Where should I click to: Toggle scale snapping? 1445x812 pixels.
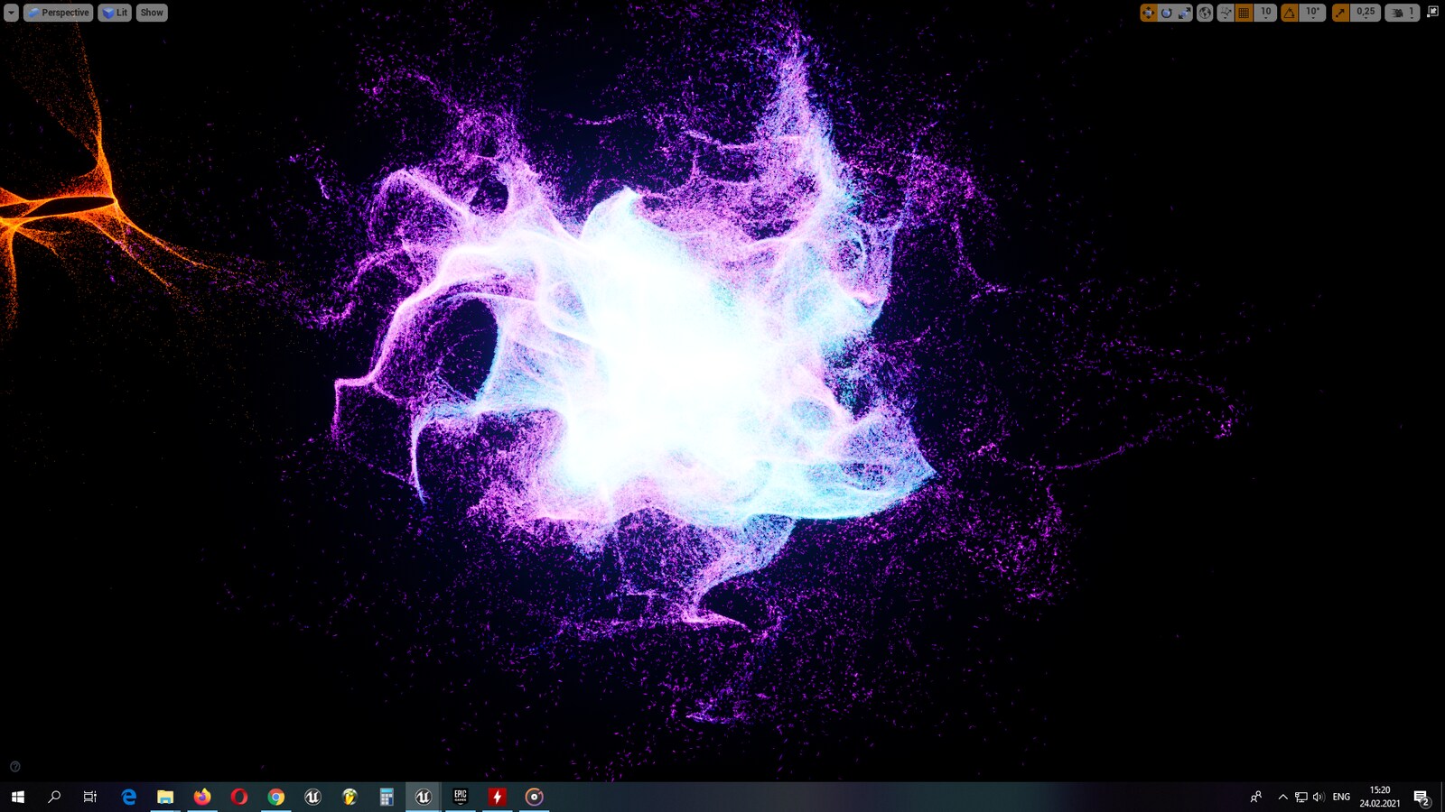(x=1341, y=13)
